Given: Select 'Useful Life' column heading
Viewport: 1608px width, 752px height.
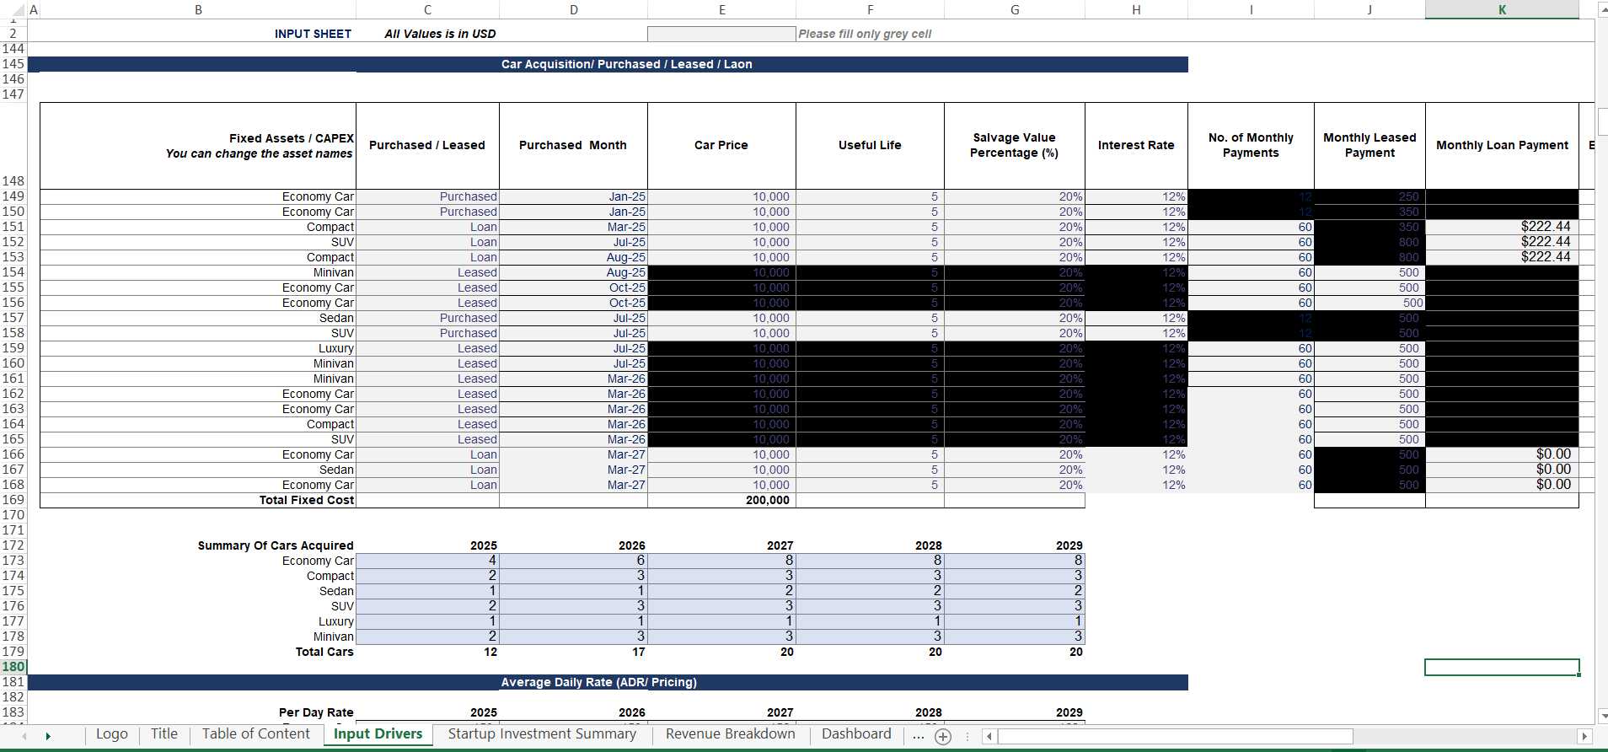Looking at the screenshot, I should tap(870, 146).
